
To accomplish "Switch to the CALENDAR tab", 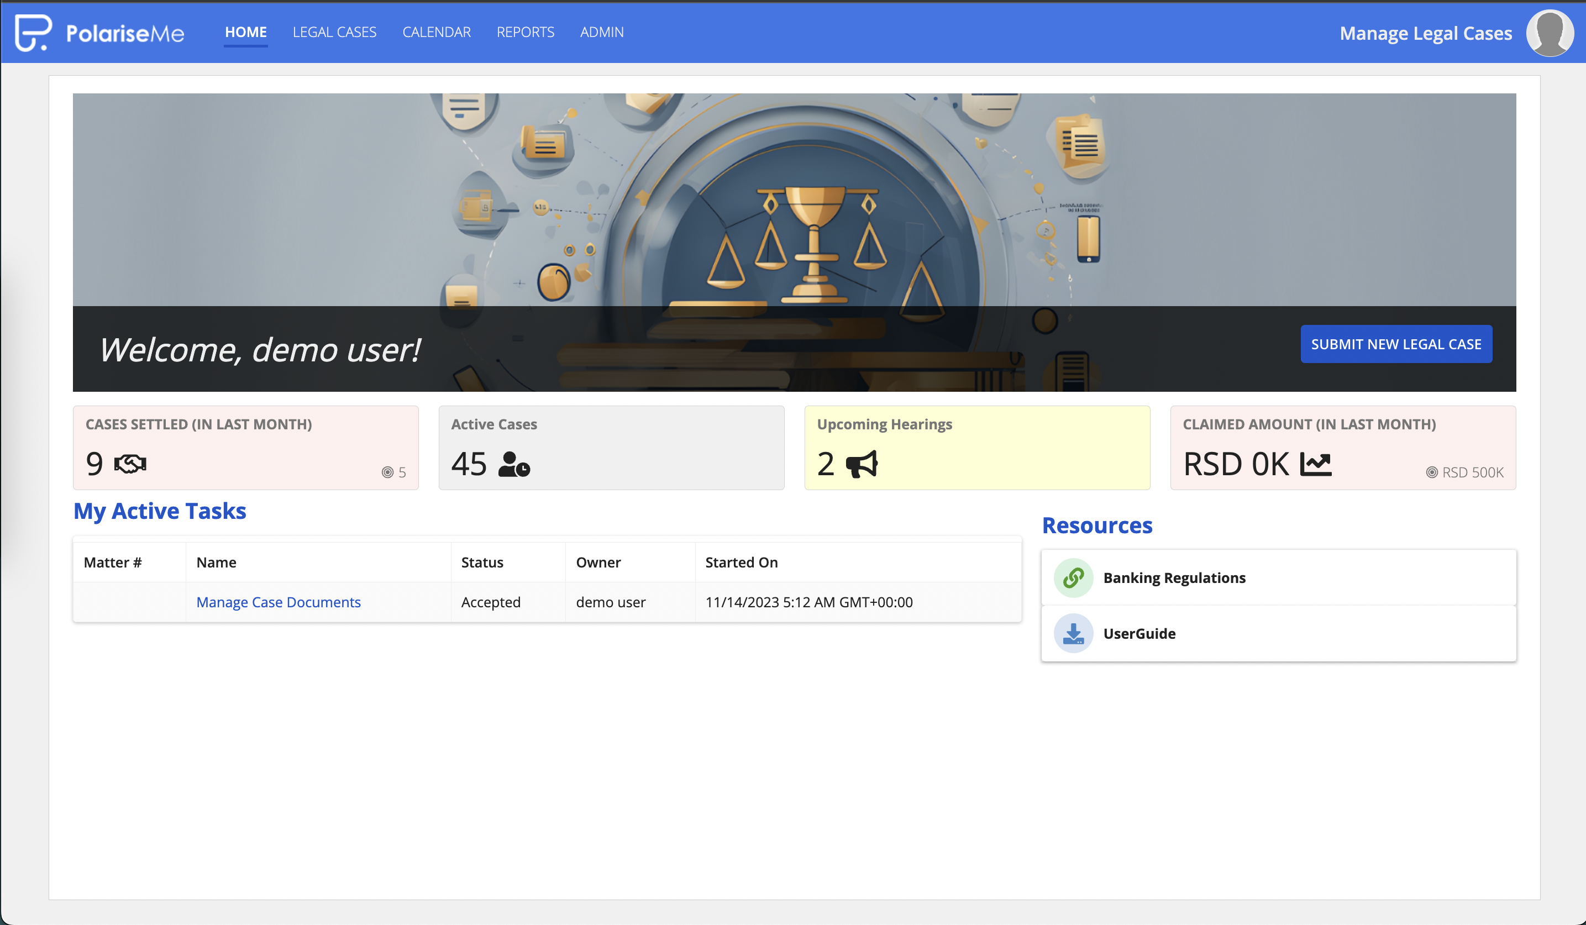I will [x=437, y=32].
